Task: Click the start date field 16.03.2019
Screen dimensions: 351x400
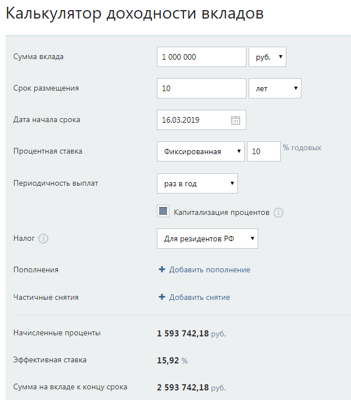Action: 194,120
